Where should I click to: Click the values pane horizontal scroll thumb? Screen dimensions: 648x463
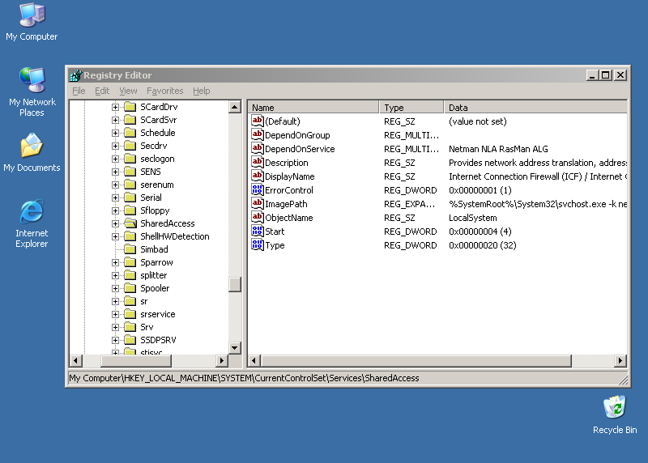pyautogui.click(x=416, y=360)
